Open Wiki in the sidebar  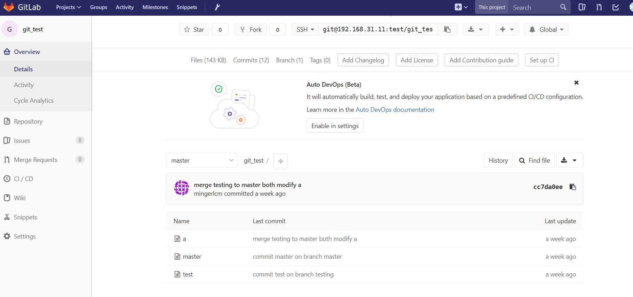[46, 198]
